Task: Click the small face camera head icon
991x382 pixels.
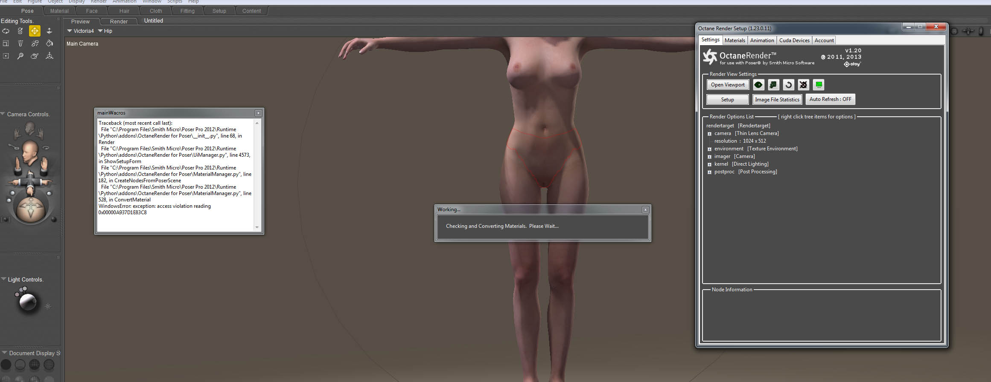Action: point(29,128)
